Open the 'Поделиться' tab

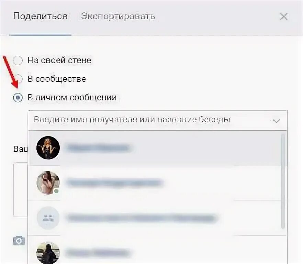(x=40, y=16)
